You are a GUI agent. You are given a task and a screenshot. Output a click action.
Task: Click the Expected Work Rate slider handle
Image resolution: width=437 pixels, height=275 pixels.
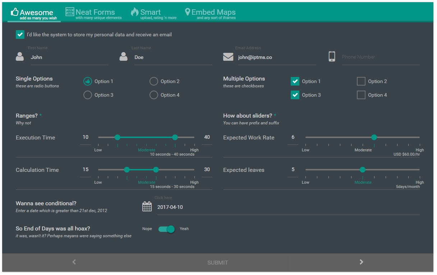coord(374,137)
